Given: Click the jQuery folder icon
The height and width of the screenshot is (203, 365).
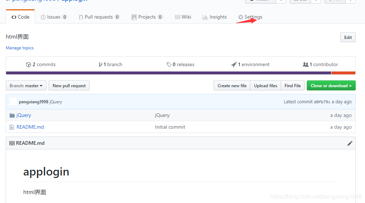Looking at the screenshot, I should [x=12, y=115].
